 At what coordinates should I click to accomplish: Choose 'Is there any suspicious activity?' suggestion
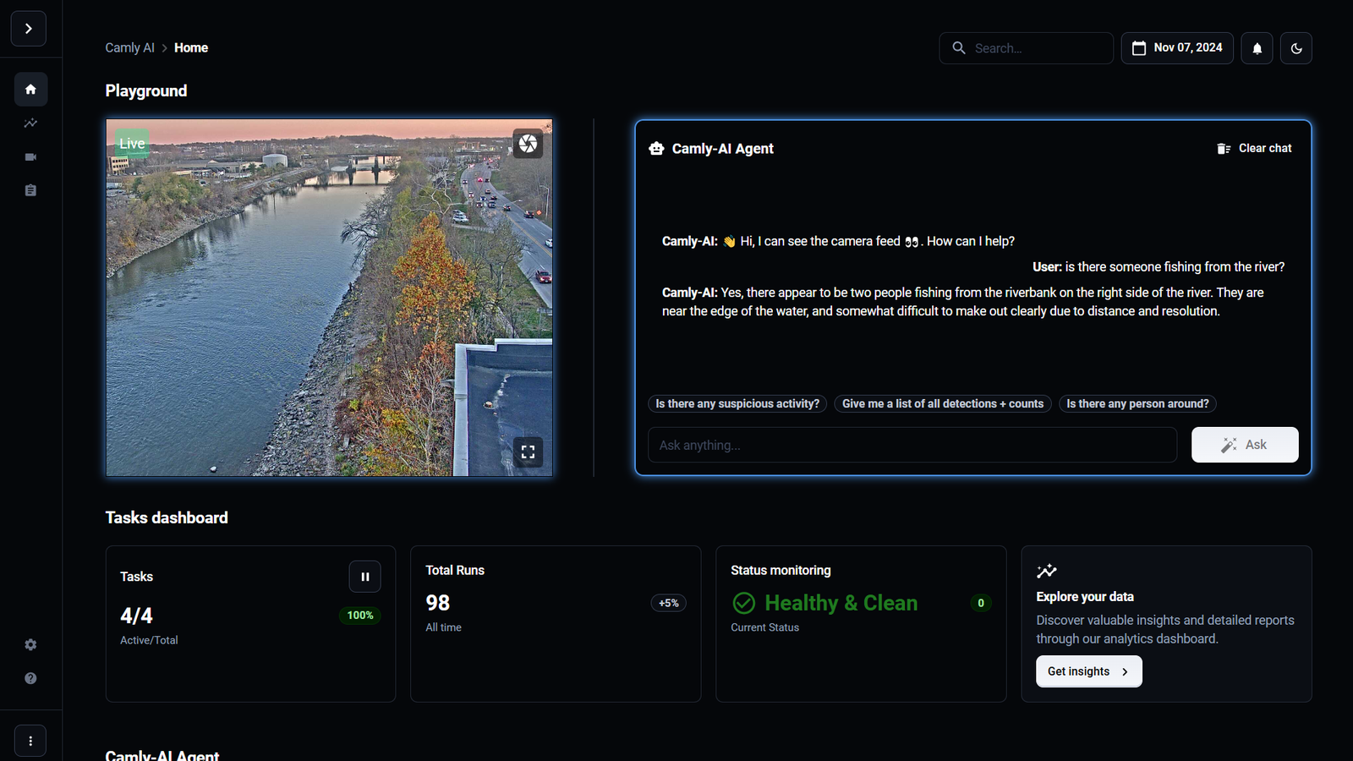(x=737, y=404)
